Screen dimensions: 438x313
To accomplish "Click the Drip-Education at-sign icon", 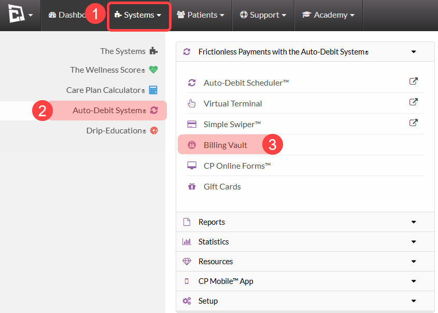I will click(154, 130).
